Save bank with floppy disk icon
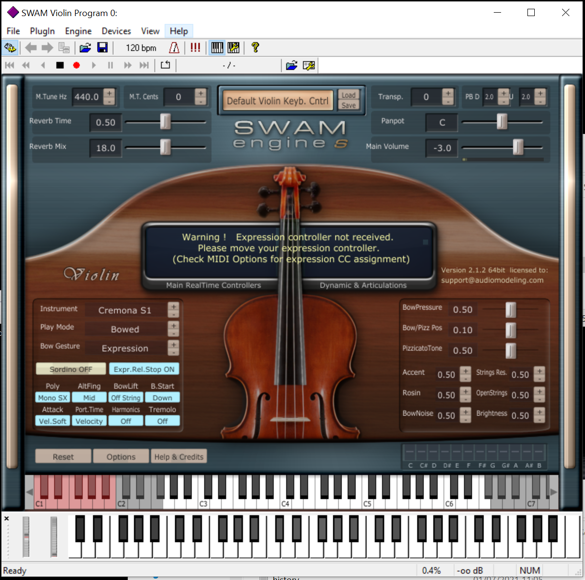Viewport: 585px width, 580px height. click(x=102, y=48)
